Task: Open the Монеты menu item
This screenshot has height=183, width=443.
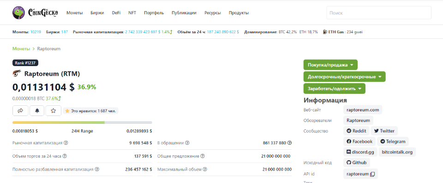Action: pyautogui.click(x=75, y=13)
